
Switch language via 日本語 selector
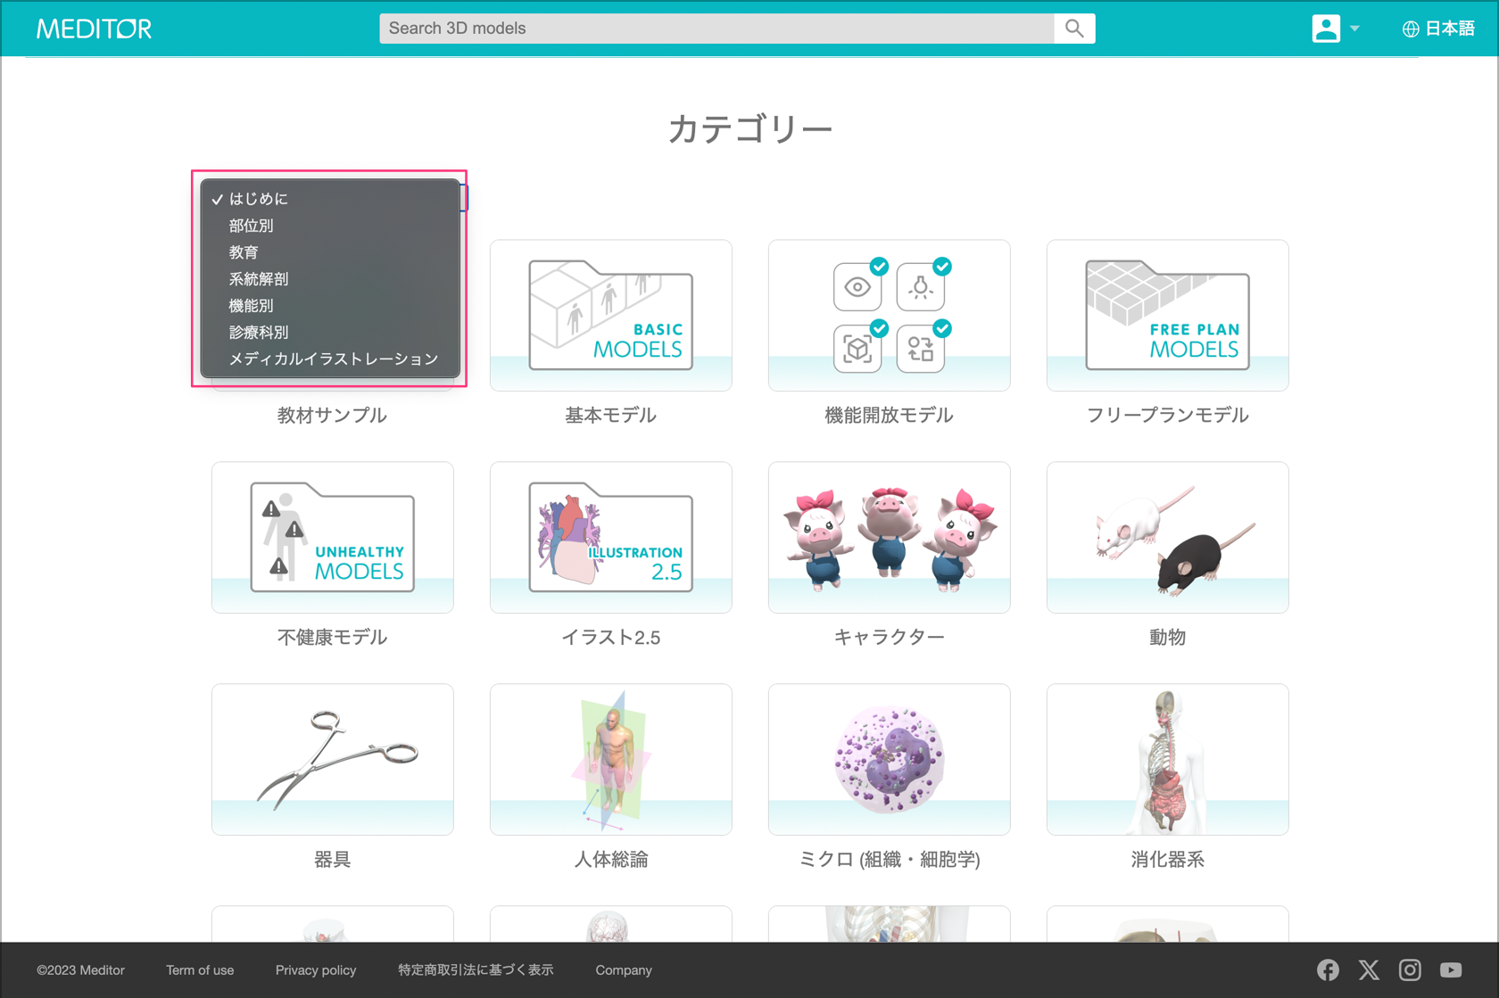pyautogui.click(x=1438, y=29)
